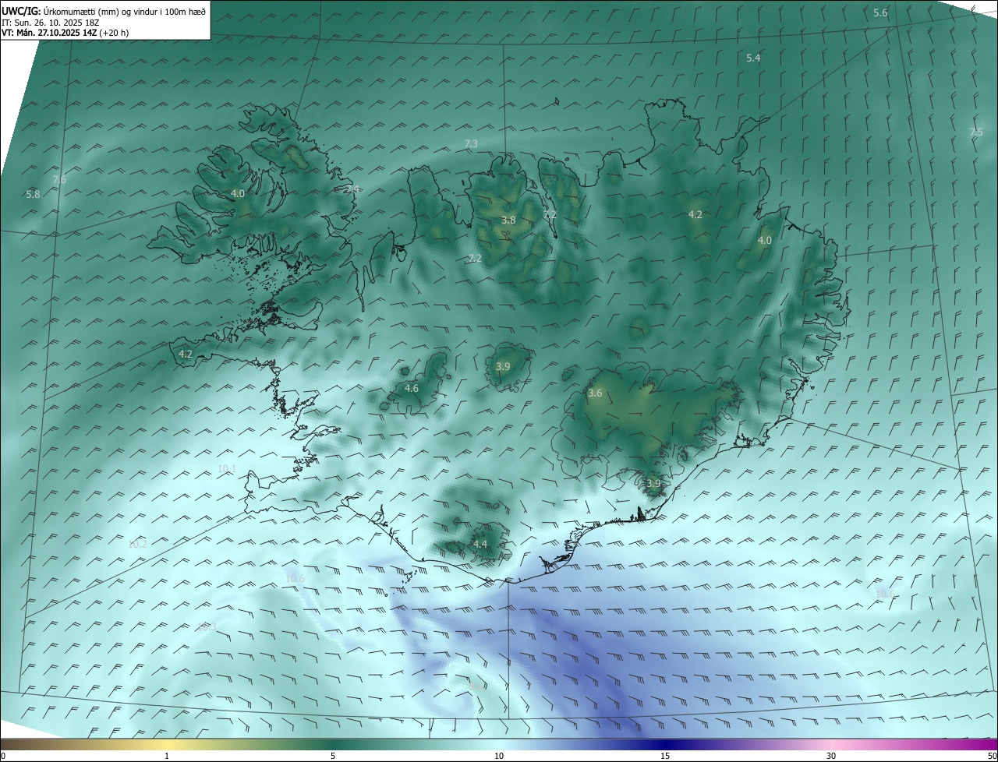Click the 4.0 value label over the Westfjords
998x762 pixels.
tap(238, 193)
